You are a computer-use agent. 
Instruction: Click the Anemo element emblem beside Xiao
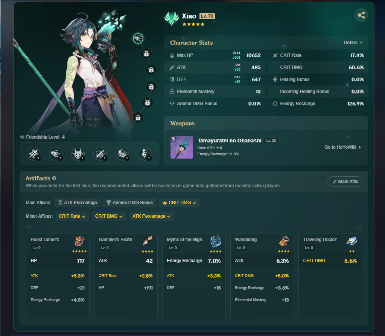(x=171, y=19)
